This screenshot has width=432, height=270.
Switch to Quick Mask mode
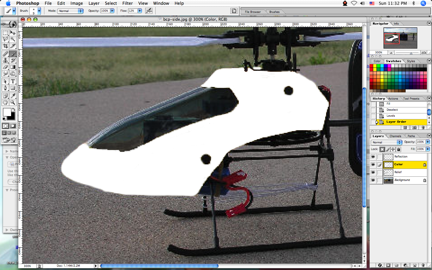click(x=13, y=126)
